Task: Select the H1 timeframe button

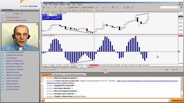Action: [x=90, y=10]
